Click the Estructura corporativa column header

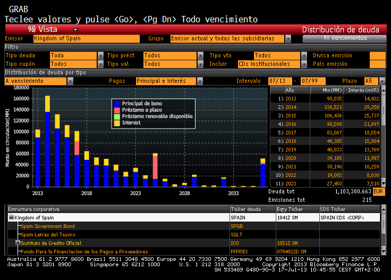pyautogui.click(x=118, y=209)
